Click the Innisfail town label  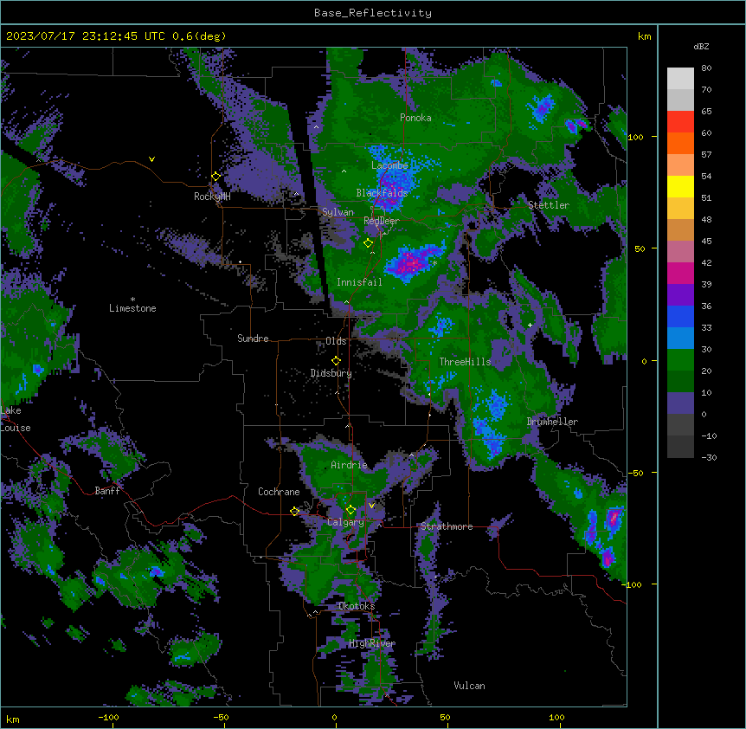359,282
